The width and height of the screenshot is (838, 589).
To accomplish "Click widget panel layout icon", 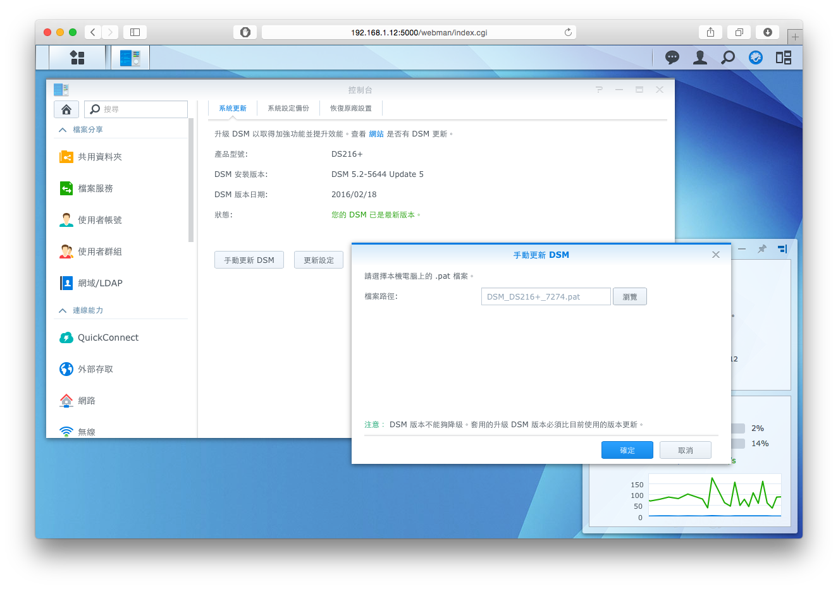I will 782,249.
